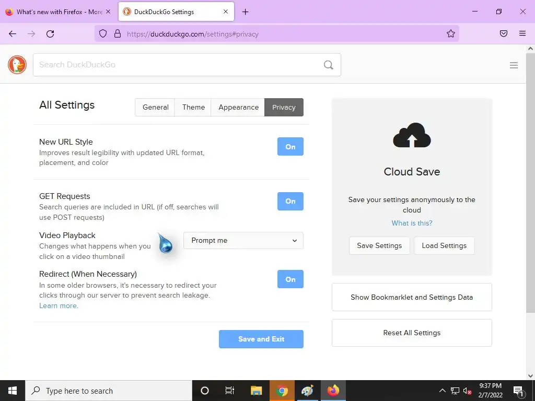Click Reset All Settings button
This screenshot has height=401, width=535.
412,333
